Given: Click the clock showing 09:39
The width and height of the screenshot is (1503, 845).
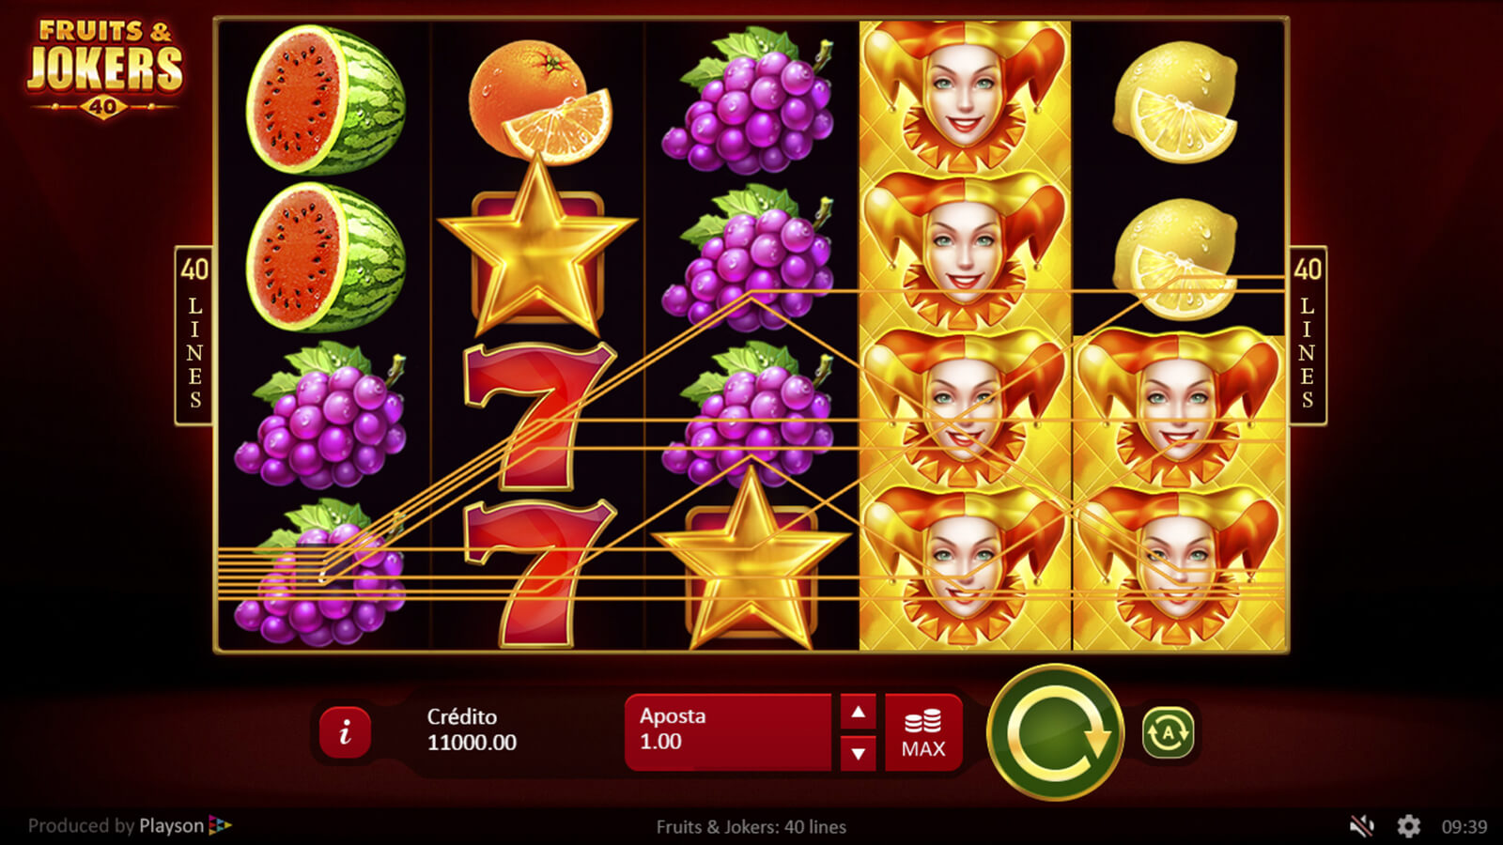Looking at the screenshot, I should pos(1464,827).
